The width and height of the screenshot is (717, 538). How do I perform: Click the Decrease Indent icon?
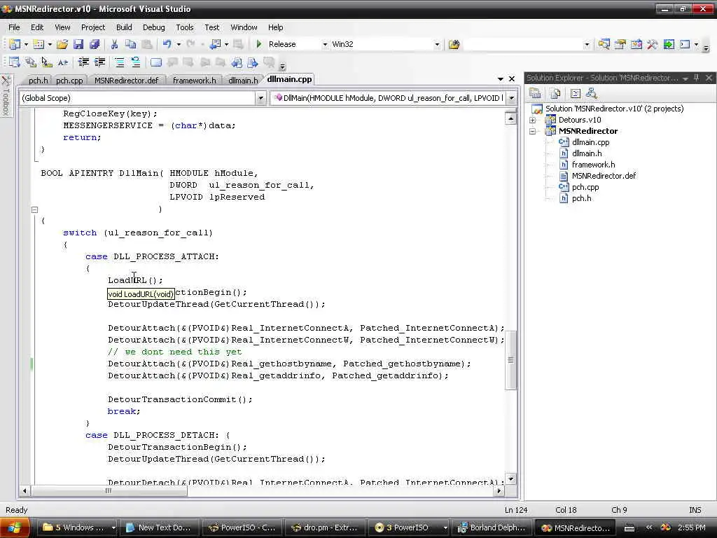[x=83, y=62]
